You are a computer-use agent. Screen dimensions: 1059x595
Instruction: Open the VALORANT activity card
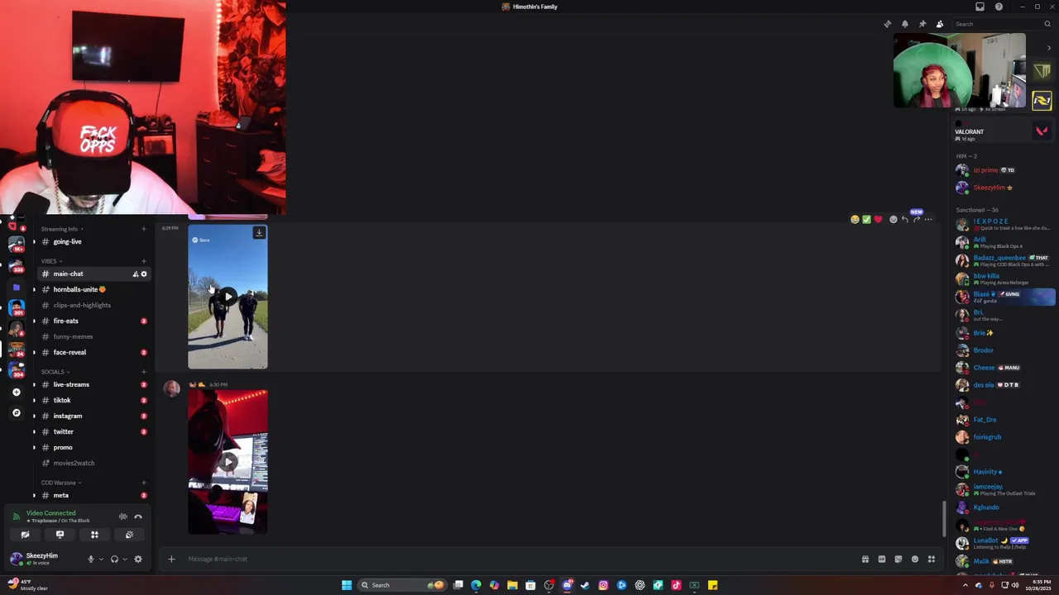point(1001,131)
